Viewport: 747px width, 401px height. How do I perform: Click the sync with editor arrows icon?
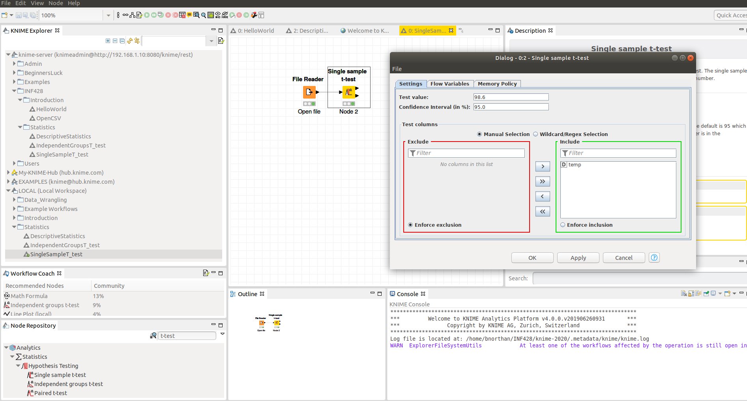(137, 41)
